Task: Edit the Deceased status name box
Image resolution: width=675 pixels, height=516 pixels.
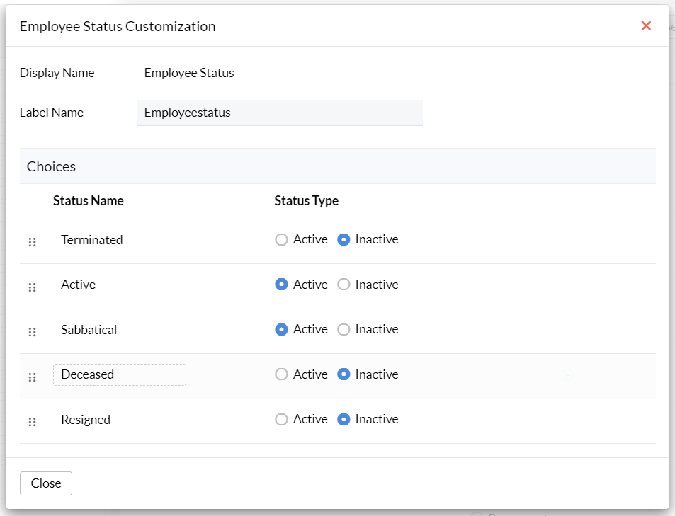Action: [x=119, y=374]
